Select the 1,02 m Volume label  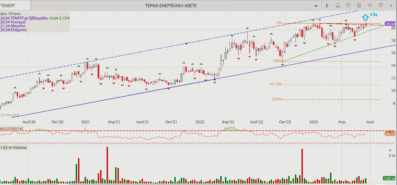tap(14, 147)
